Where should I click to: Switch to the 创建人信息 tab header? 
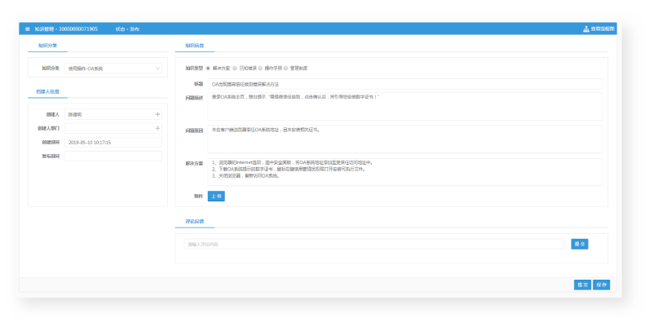click(x=47, y=91)
